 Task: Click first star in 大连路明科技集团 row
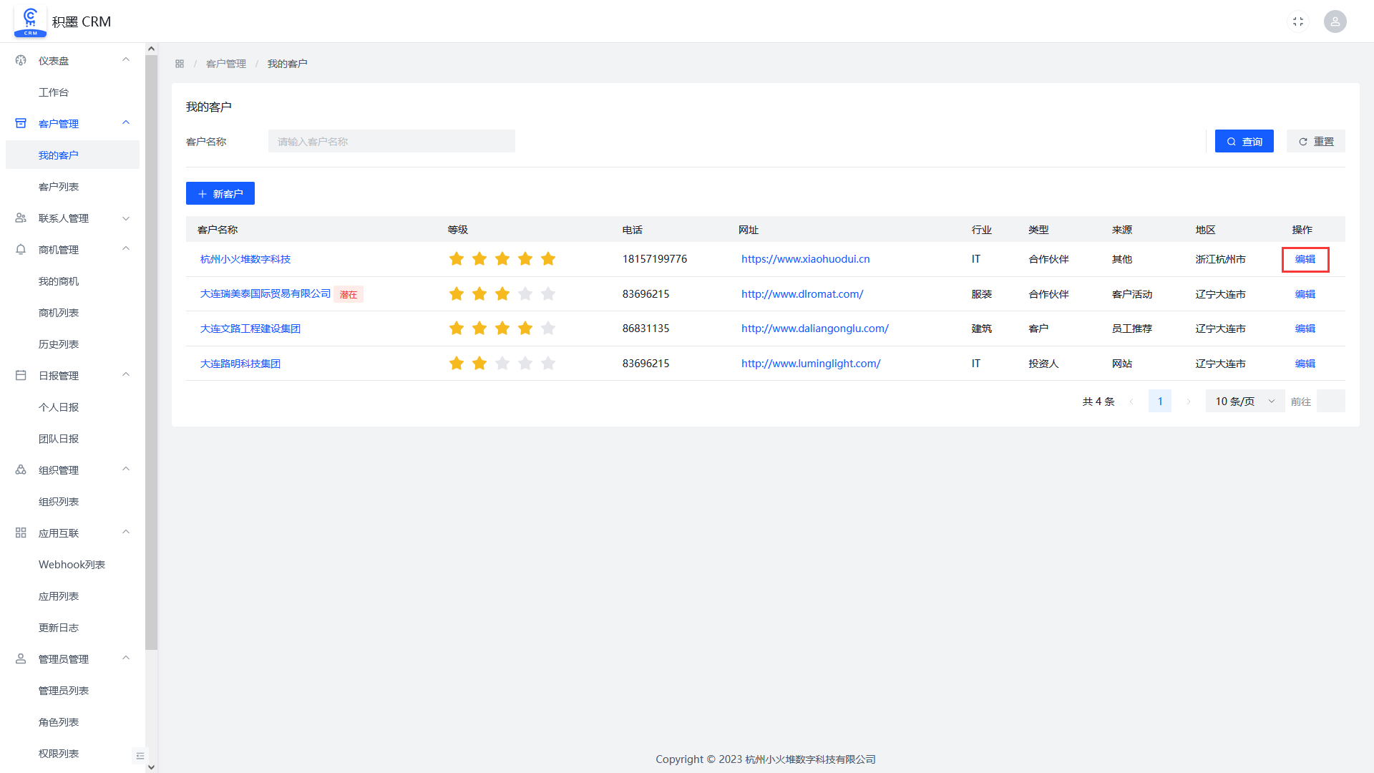(457, 364)
